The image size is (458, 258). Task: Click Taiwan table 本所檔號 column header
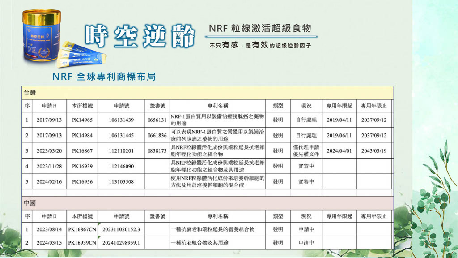pos(82,106)
